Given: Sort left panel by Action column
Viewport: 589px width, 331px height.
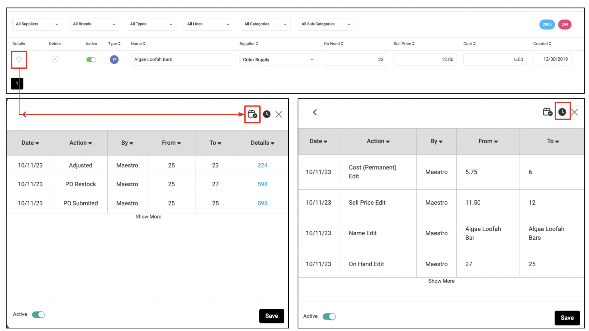Looking at the screenshot, I should (x=81, y=143).
